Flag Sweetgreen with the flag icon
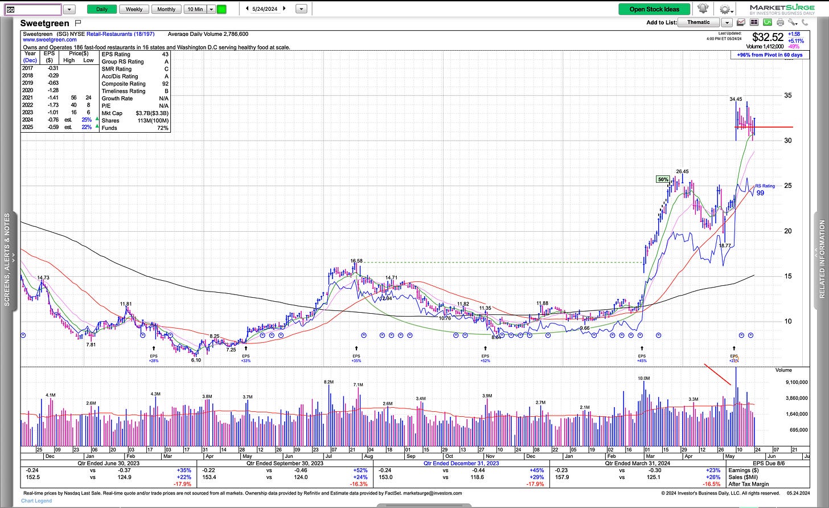Image resolution: width=829 pixels, height=508 pixels. tap(78, 23)
